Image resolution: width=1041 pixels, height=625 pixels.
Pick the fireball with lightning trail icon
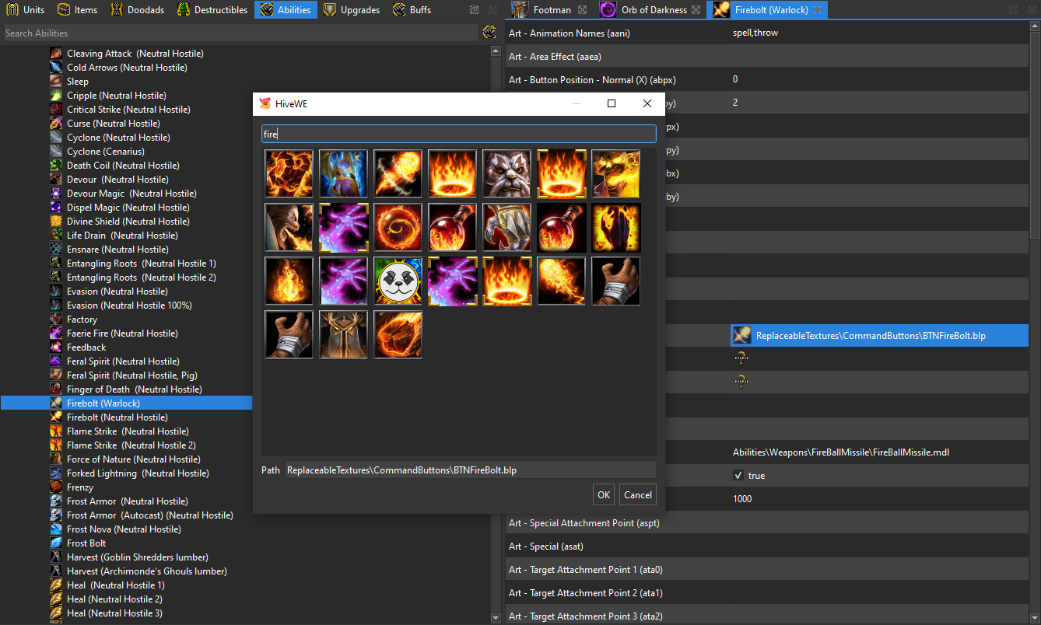(x=398, y=173)
